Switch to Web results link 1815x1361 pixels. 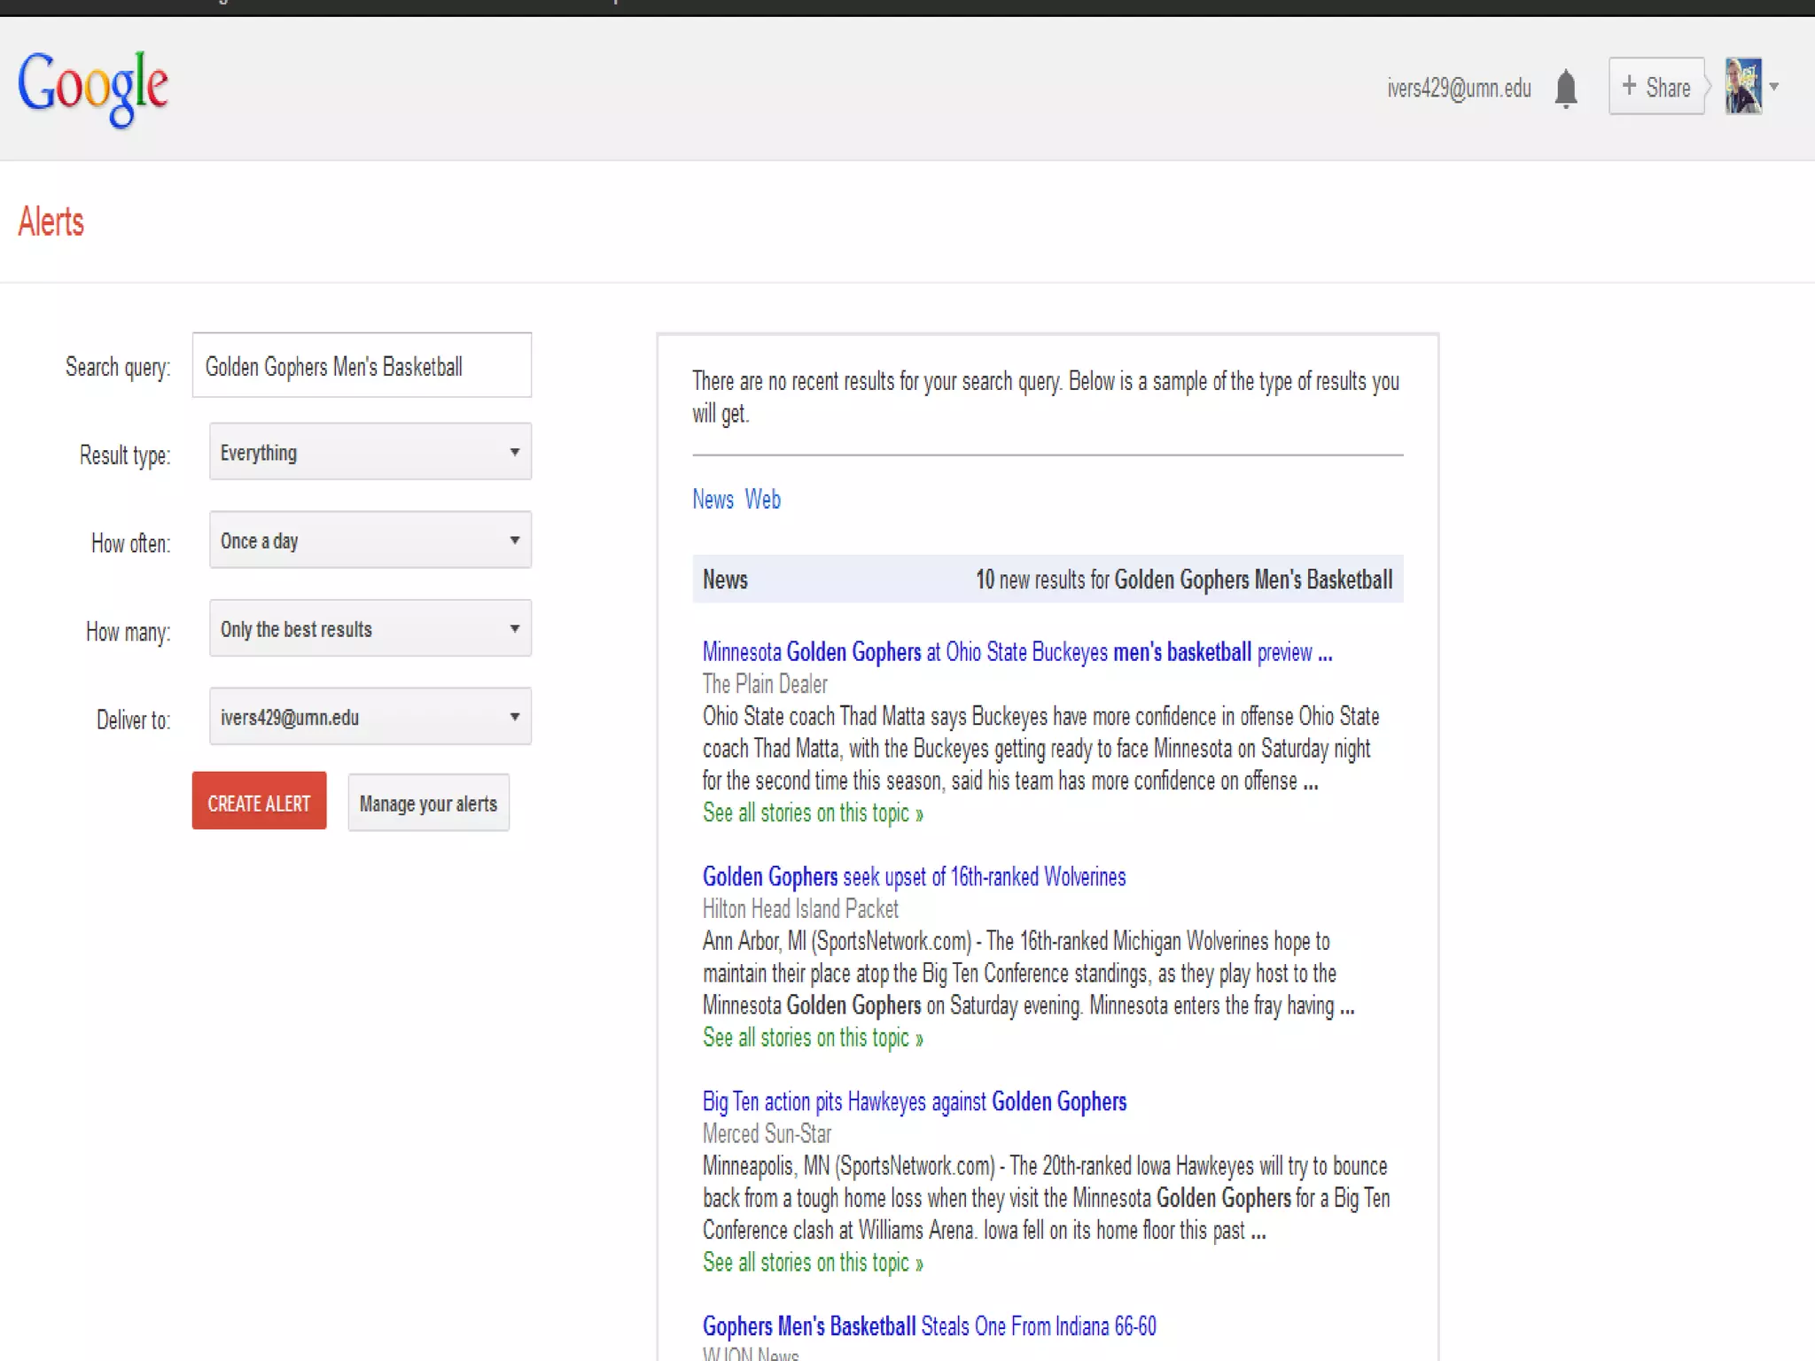click(762, 500)
